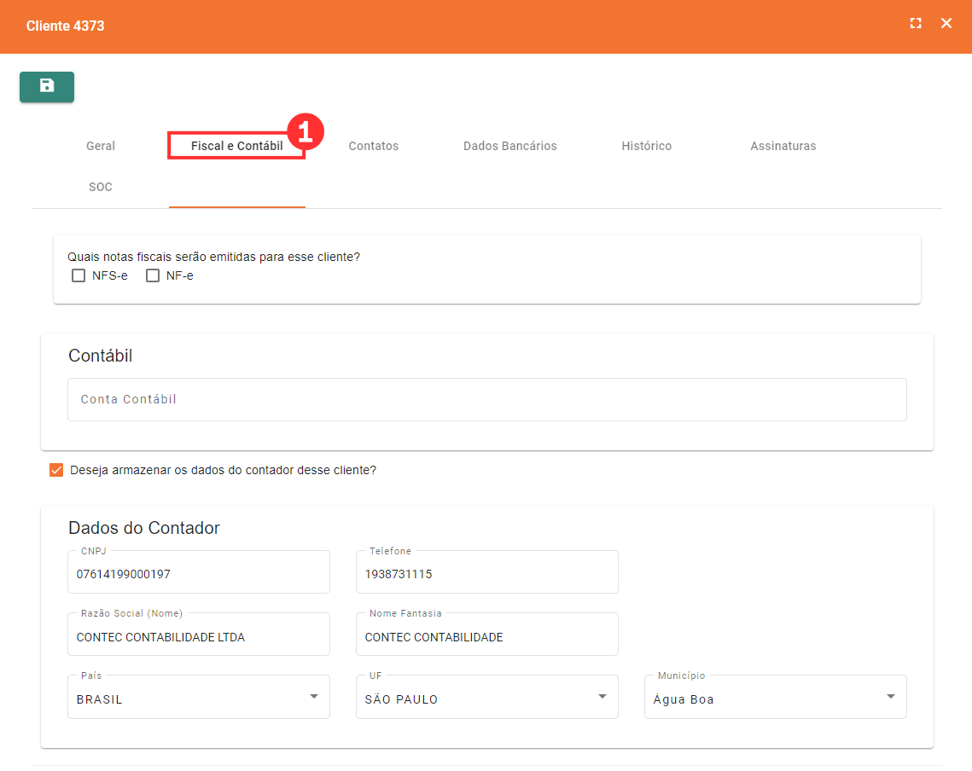Select the Fiscal e Contábil tab
The height and width of the screenshot is (771, 972).
tap(236, 146)
